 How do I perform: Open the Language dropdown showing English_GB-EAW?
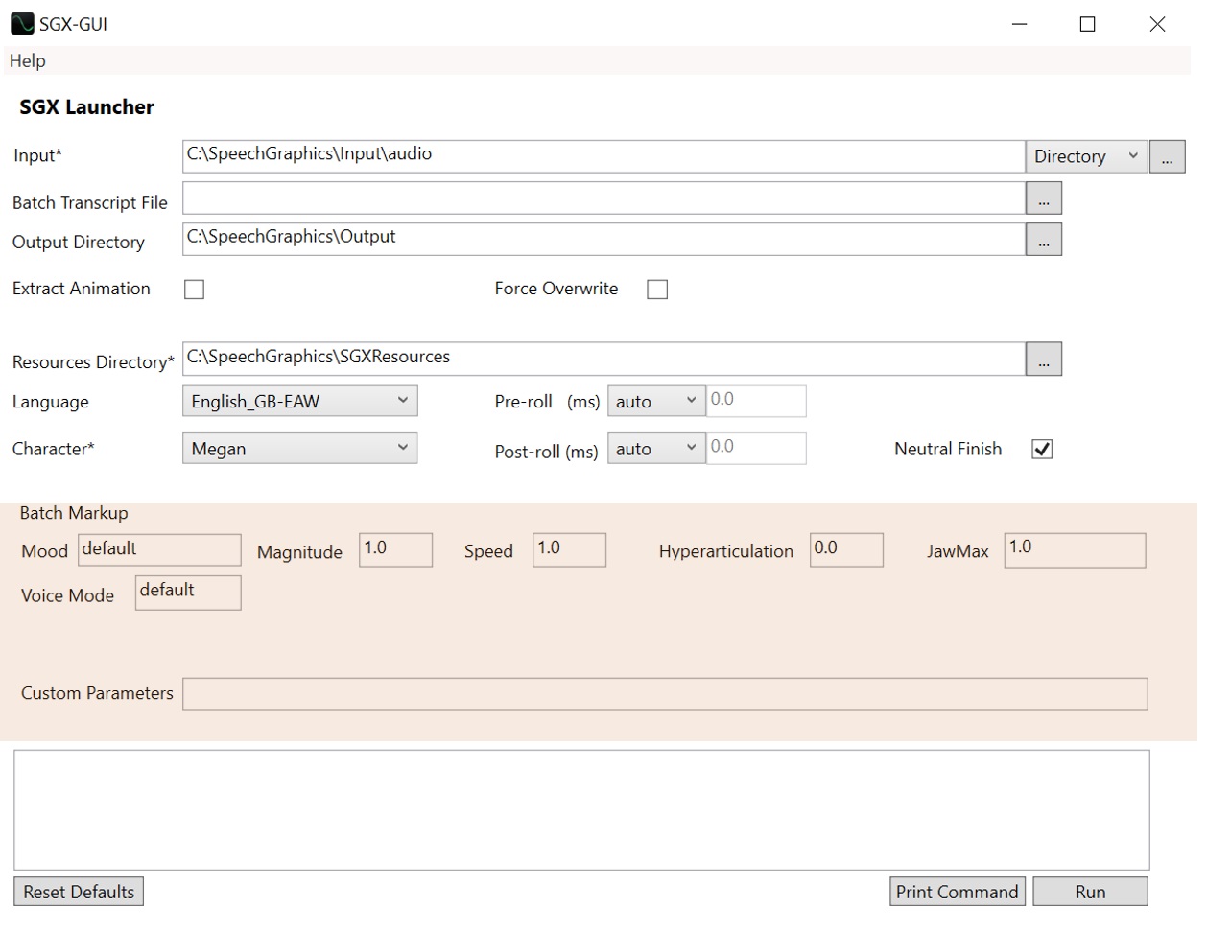click(x=299, y=402)
